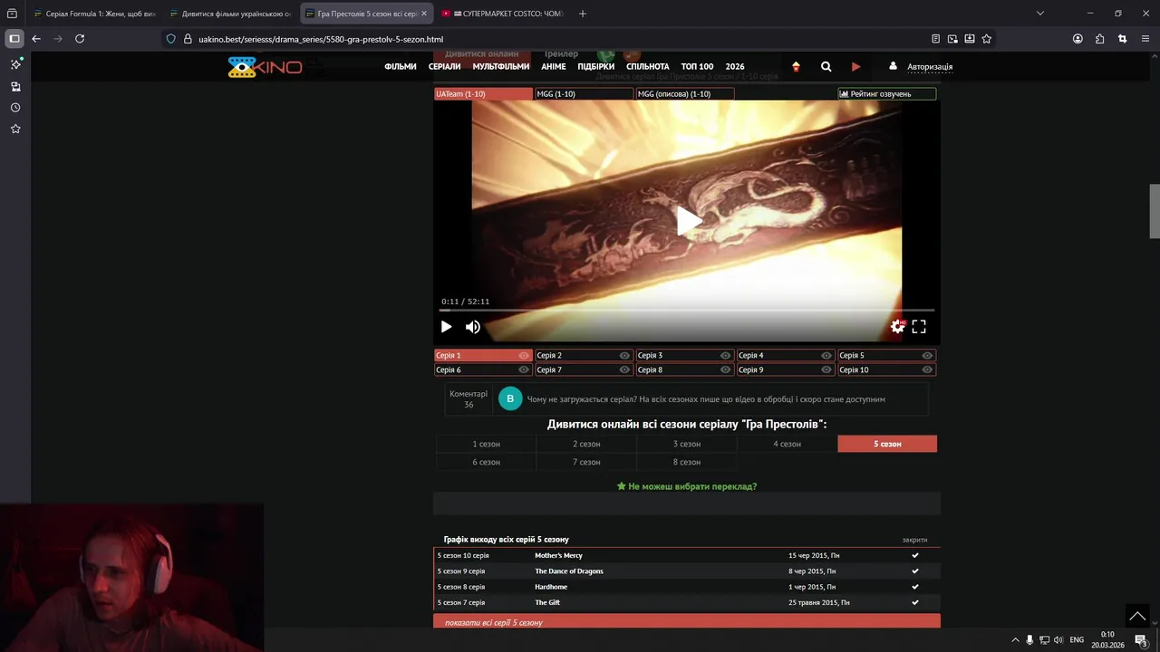This screenshot has width=1160, height=652.
Task: Open the АНІМЕ menu
Action: (x=554, y=66)
